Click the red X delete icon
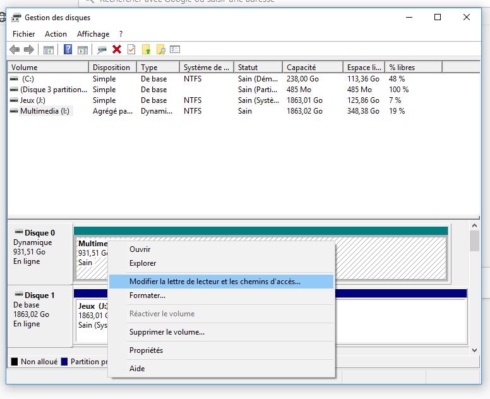 [117, 49]
